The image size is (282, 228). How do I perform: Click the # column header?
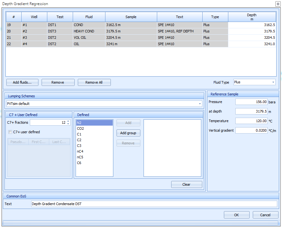[x=14, y=17]
